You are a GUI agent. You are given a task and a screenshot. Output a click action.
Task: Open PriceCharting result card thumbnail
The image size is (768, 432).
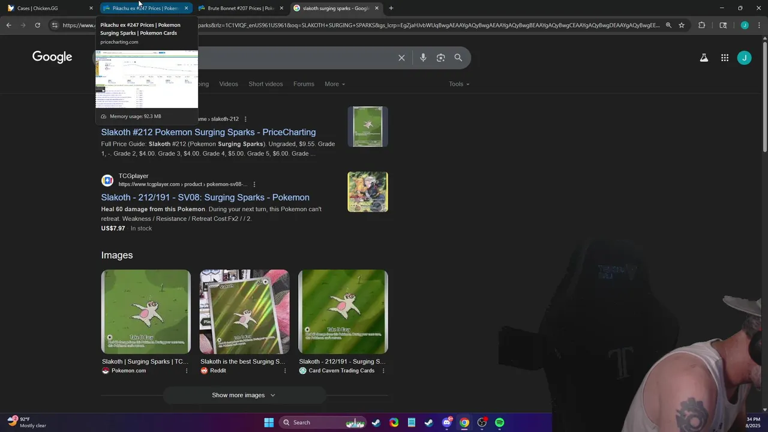pos(368,127)
